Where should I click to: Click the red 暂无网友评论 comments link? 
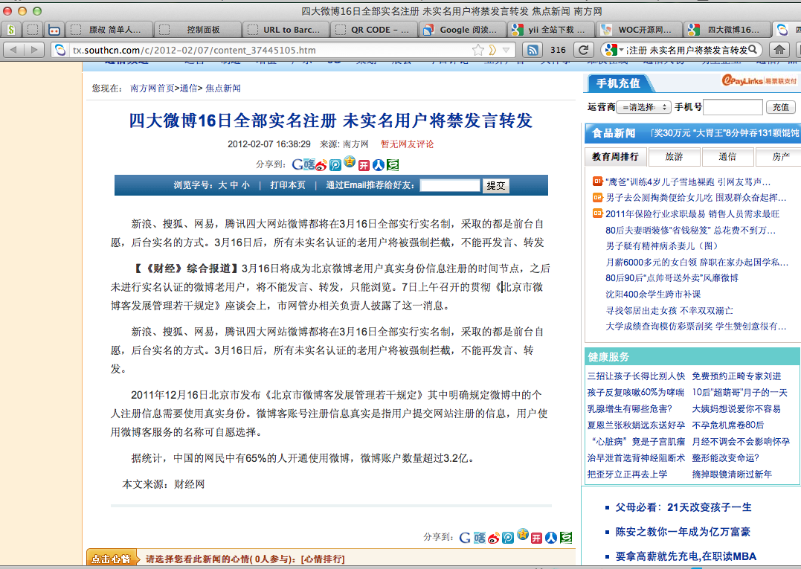click(407, 144)
